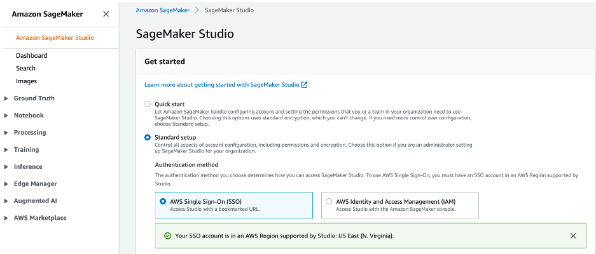
Task: Close the Amazon SageMaker sidebar panel
Action: coord(106,14)
